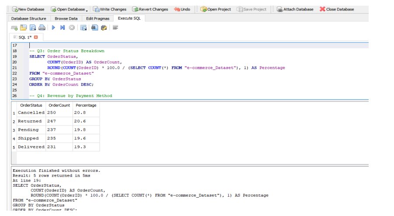
Task: Click the Percentage column header
Action: pos(86,105)
